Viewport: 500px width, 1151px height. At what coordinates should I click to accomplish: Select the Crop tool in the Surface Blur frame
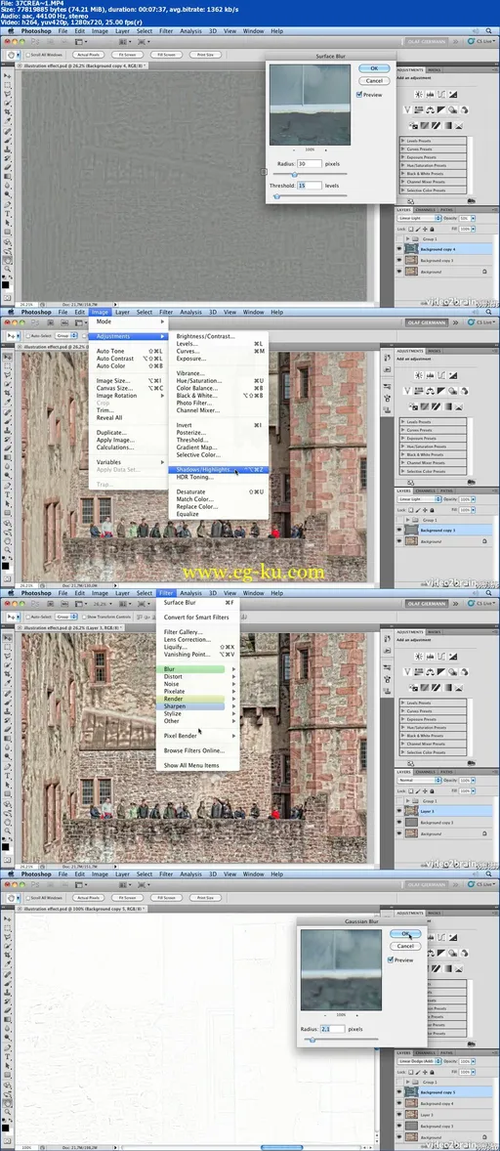click(x=8, y=112)
